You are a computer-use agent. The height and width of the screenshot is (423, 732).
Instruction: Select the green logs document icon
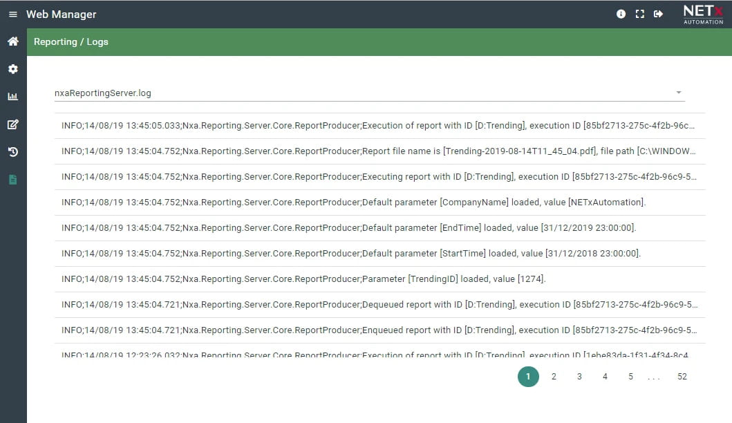pos(13,179)
